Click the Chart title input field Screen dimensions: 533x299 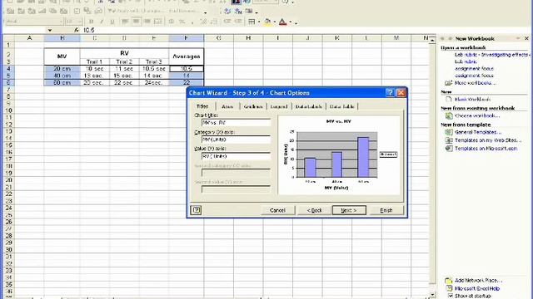pos(236,122)
